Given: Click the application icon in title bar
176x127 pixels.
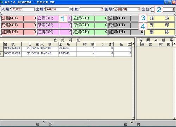Looking at the screenshot, I should pos(2,2).
